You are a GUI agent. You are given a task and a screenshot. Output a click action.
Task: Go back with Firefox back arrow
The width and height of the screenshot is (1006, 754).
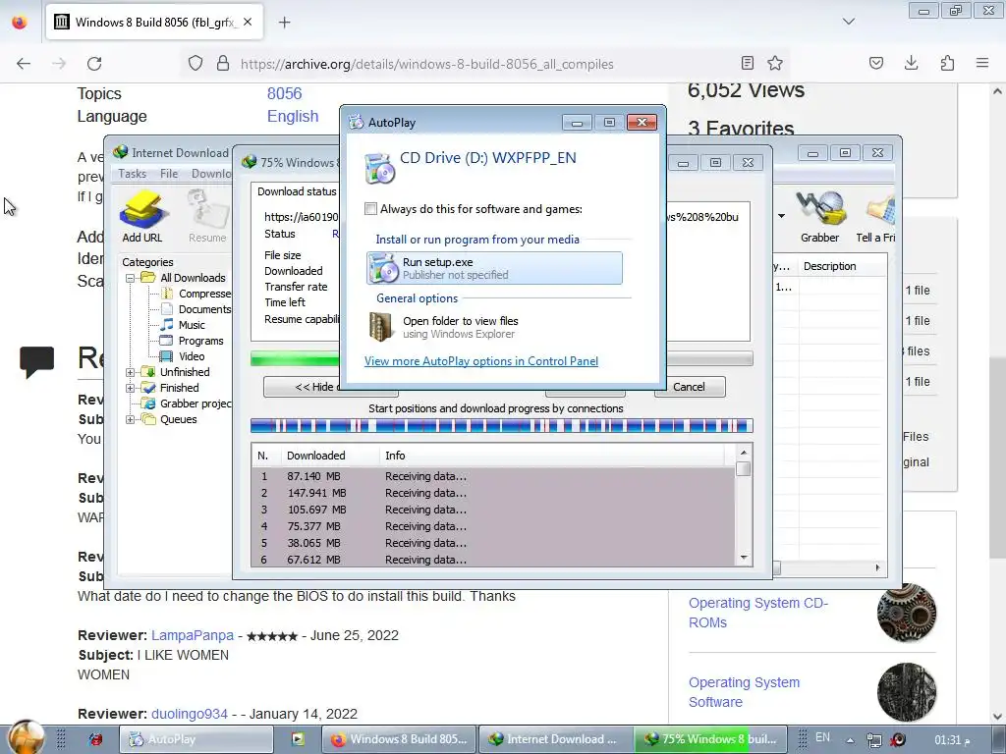(24, 64)
